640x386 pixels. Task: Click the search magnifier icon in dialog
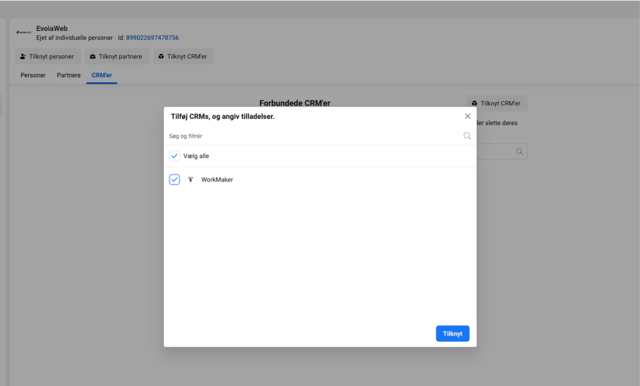pyautogui.click(x=467, y=136)
